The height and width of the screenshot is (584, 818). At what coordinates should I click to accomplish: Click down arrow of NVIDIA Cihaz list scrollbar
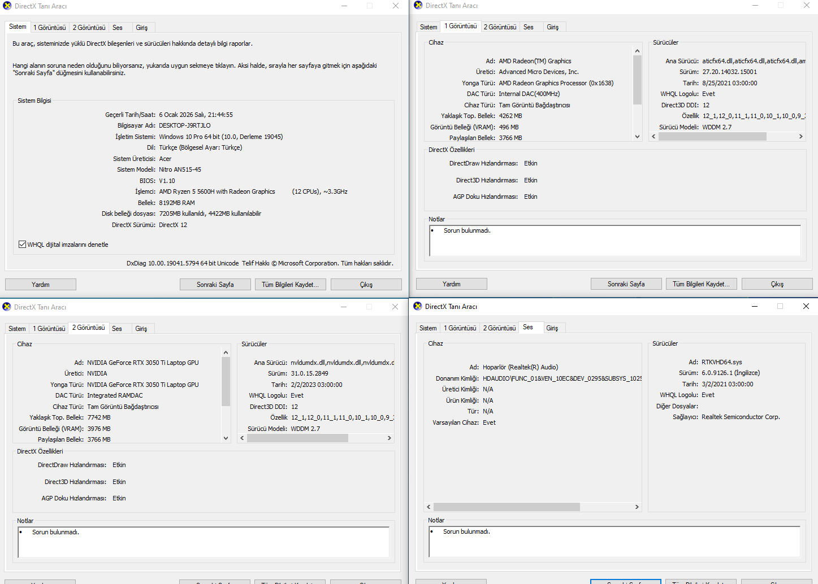click(x=226, y=438)
